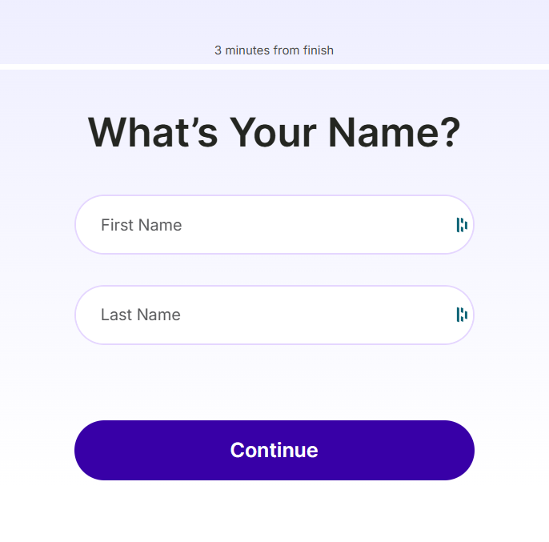The height and width of the screenshot is (542, 549).
Task: Select the password manager icon beside First Name
Action: click(x=462, y=225)
